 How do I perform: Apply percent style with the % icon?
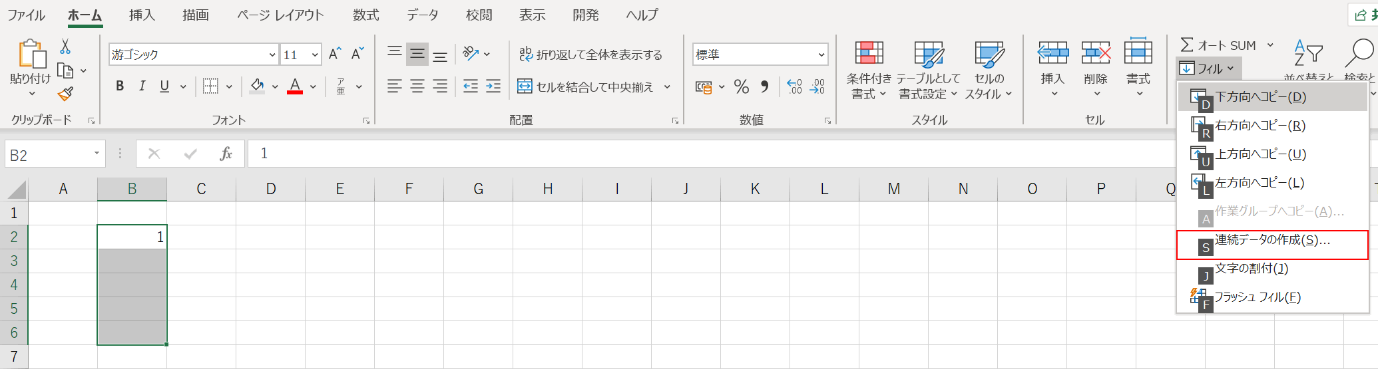pos(742,86)
